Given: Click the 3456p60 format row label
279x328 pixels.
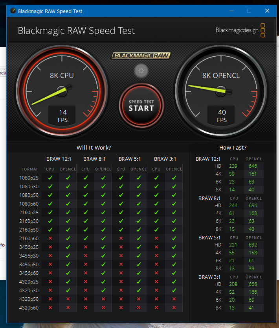Looking at the screenshot, I should coord(29,273).
